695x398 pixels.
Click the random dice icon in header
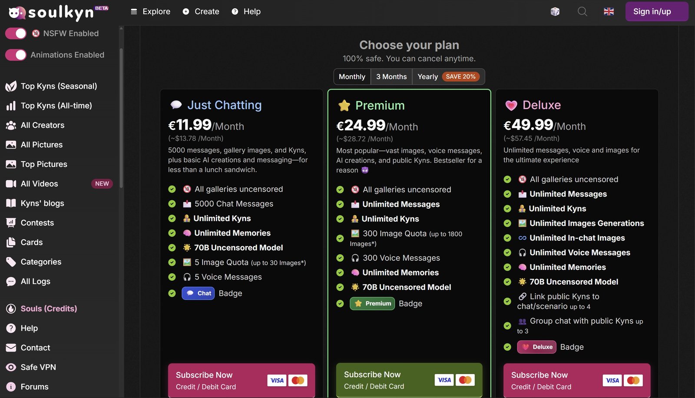(555, 12)
